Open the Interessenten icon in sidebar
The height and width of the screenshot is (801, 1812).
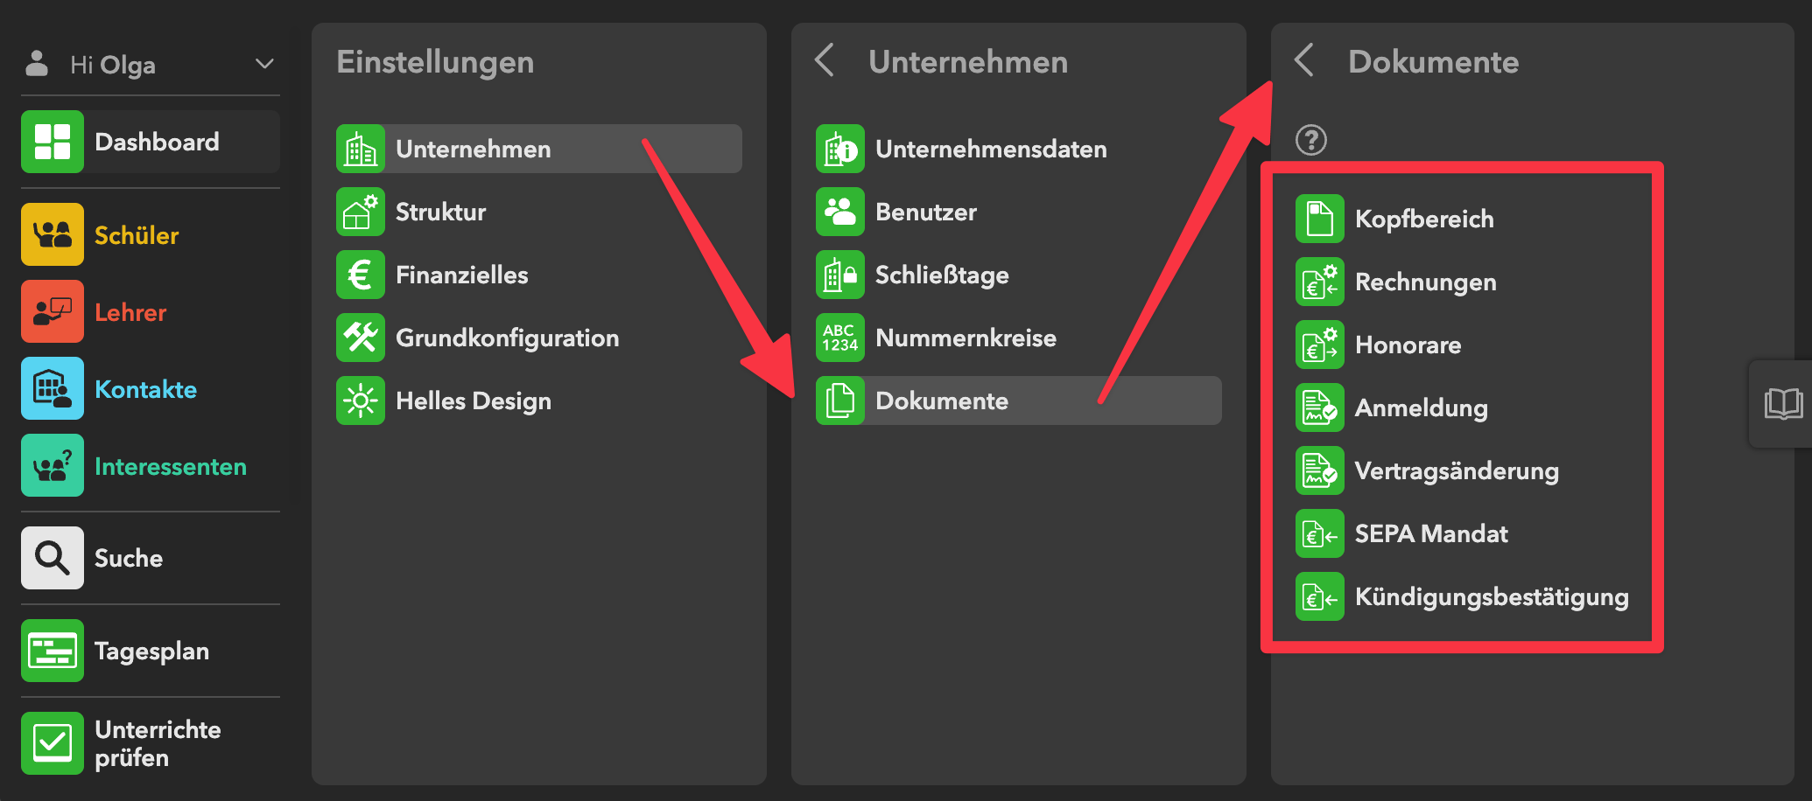click(53, 465)
